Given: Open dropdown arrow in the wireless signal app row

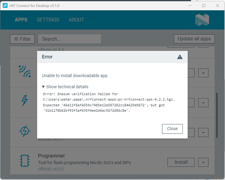Looking at the screenshot, I should pos(203,73).
